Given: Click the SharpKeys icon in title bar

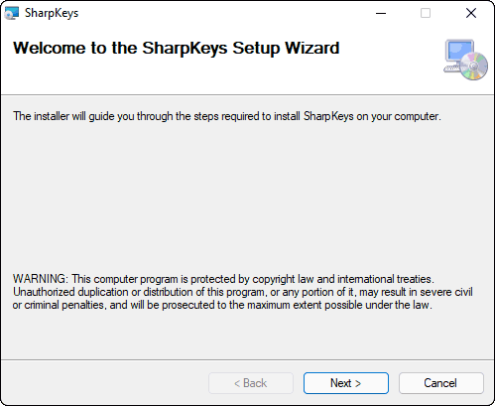Looking at the screenshot, I should tap(11, 13).
